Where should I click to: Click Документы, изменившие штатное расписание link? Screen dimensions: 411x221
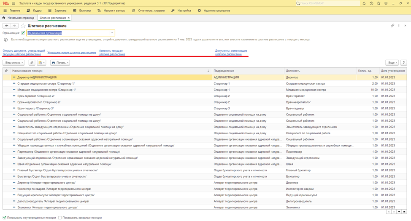(x=231, y=52)
